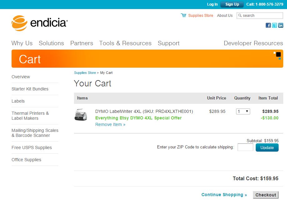Click the Log In link
This screenshot has width=287, height=203.
(212, 4)
